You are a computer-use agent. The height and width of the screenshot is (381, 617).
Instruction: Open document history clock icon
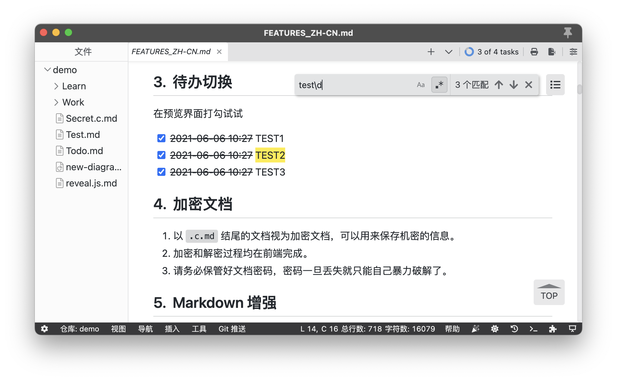click(514, 329)
